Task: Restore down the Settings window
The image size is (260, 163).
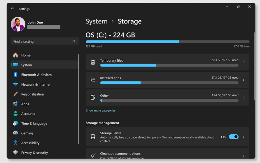Action: [238, 7]
